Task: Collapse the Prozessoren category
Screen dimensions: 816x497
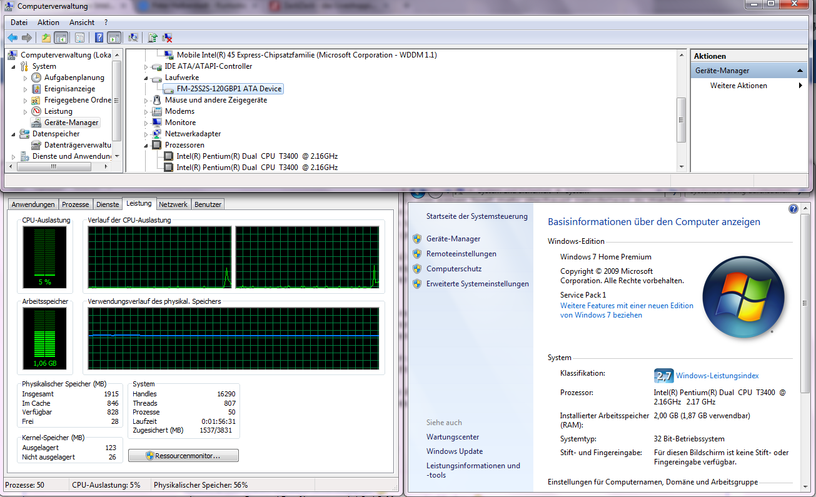Action: 147,145
